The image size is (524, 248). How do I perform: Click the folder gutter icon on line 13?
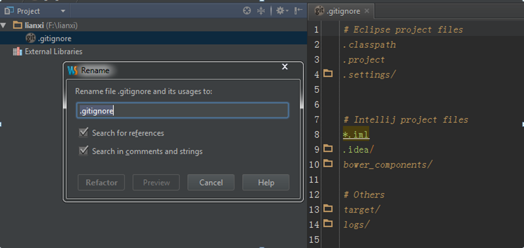tap(328, 209)
